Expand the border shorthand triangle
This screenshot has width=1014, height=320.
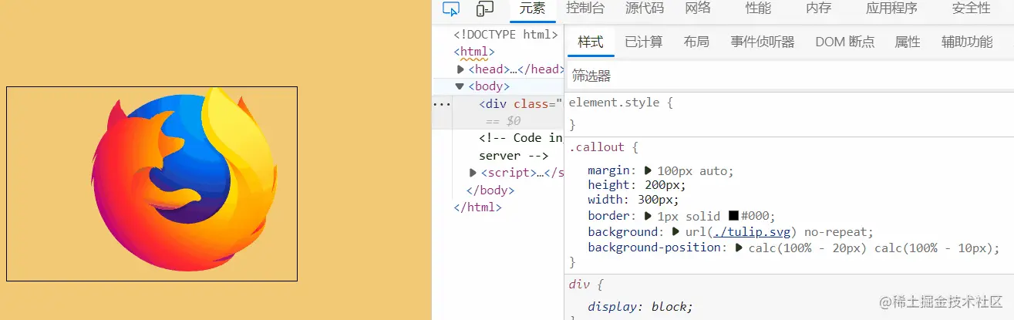tap(648, 216)
